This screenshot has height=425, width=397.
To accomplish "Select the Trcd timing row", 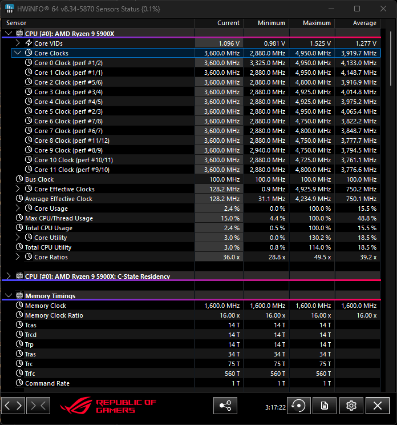I will click(x=191, y=335).
